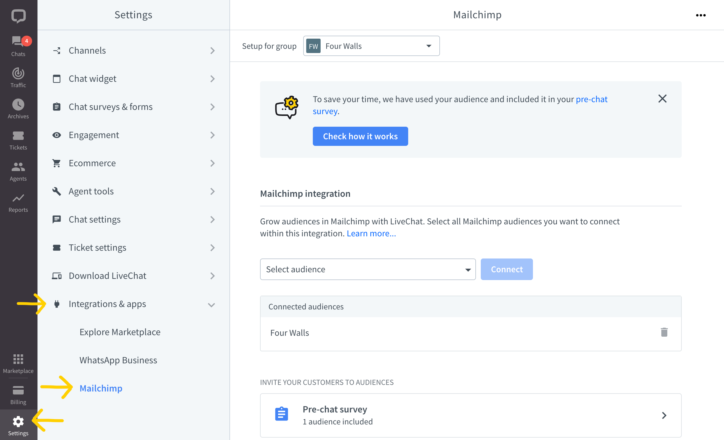Open the Tickets section
Viewport: 724px width, 440px height.
[x=18, y=140]
